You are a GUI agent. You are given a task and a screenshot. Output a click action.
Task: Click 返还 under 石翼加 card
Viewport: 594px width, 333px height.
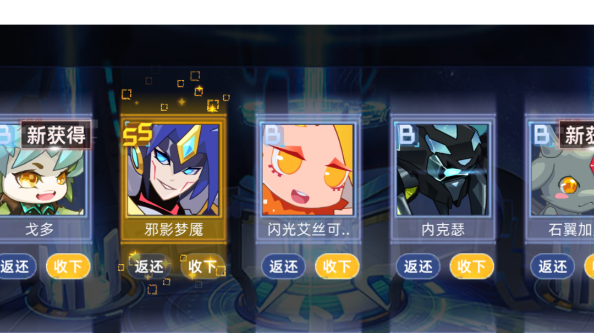pos(552,267)
